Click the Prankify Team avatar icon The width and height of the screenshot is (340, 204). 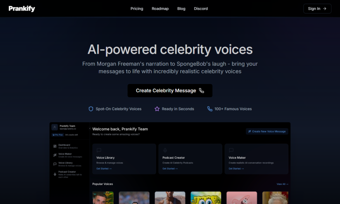55,127
